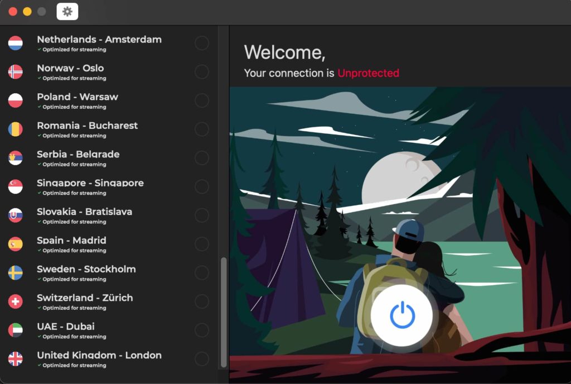Click the United Kingdom flag icon
This screenshot has width=571, height=384.
16,359
